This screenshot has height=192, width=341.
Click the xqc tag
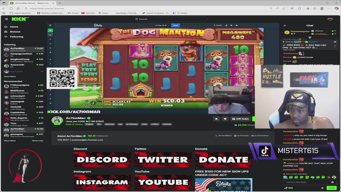pyautogui.click(x=120, y=124)
